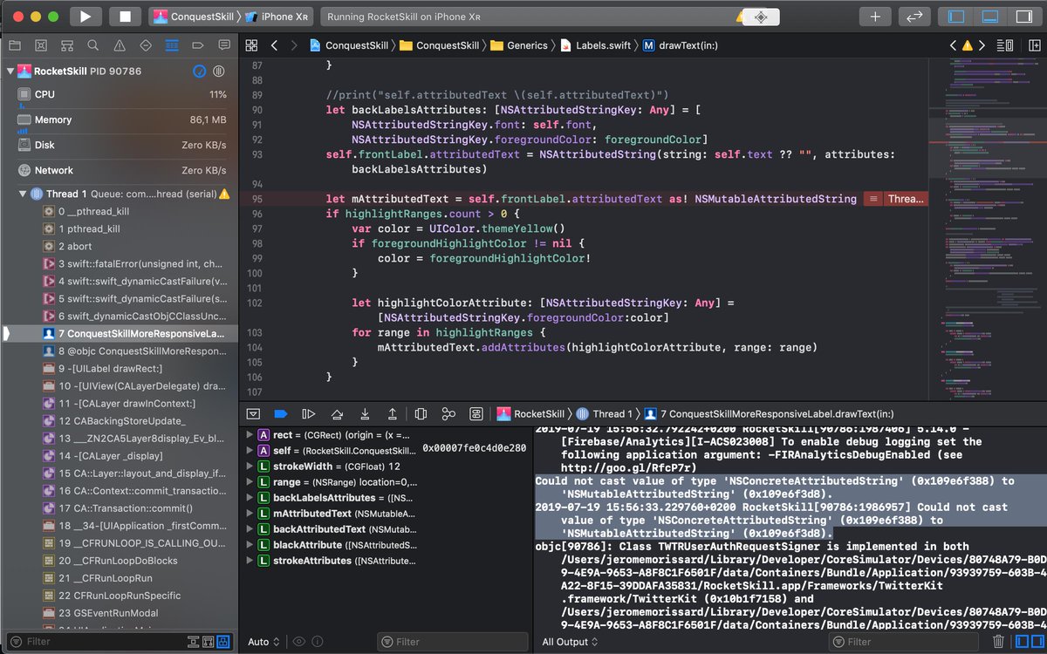
Task: Select stack frame 0 __pthread_kill
Action: pos(120,211)
